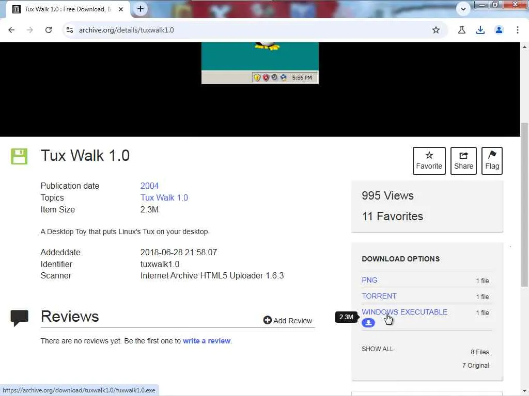The image size is (529, 396).
Task: Open the Chrome profile icon
Action: 499,30
